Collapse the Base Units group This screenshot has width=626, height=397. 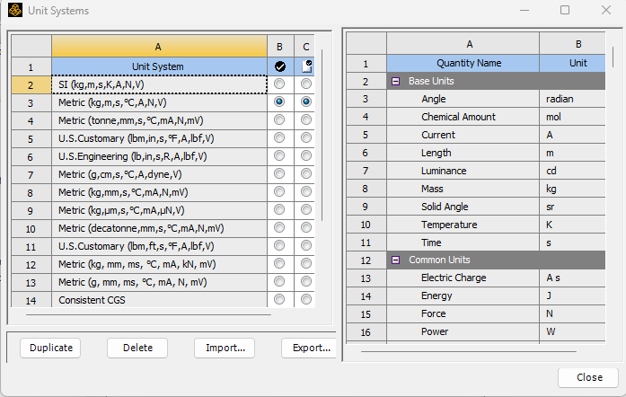[396, 81]
